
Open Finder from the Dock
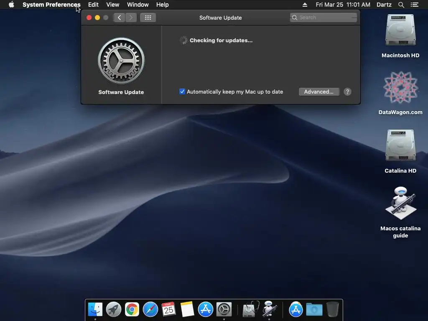click(95, 309)
